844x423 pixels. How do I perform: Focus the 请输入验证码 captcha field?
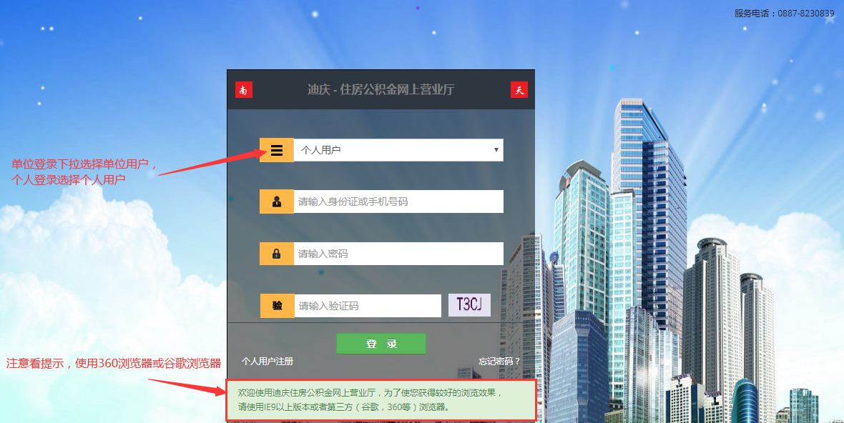click(x=368, y=306)
